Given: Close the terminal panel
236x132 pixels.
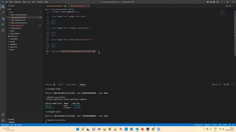Looking at the screenshot, I should 233,85.
